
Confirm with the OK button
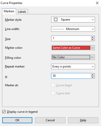pos(17,120)
